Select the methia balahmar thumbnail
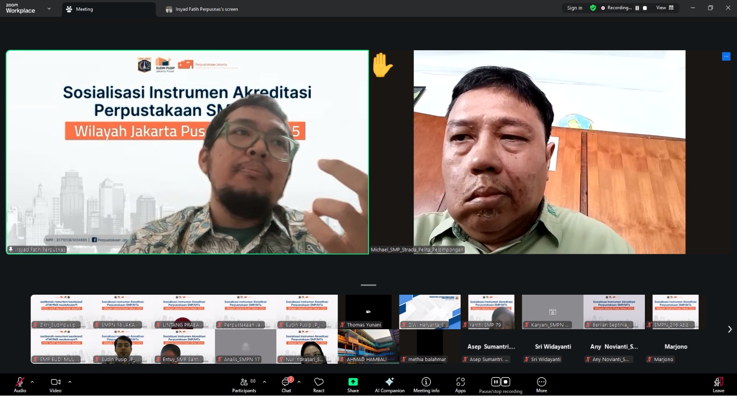Image resolution: width=737 pixels, height=396 pixels. [x=430, y=346]
